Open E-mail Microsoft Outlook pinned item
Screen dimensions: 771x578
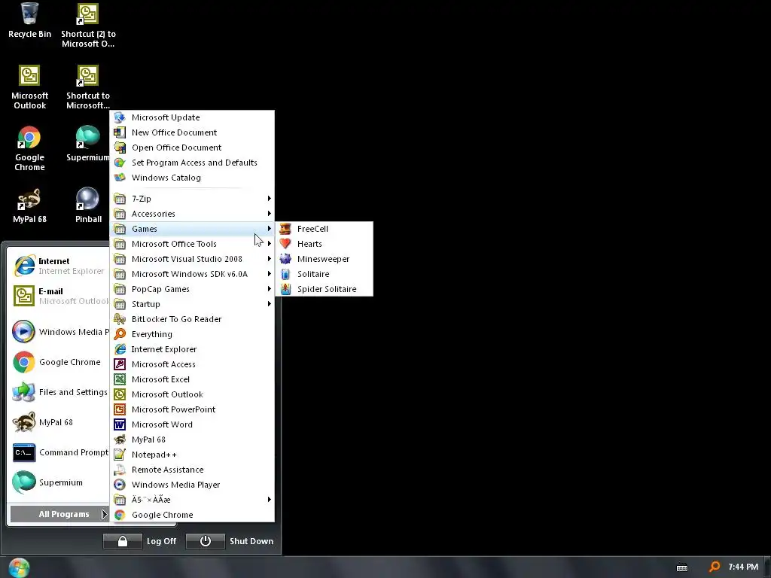pos(59,296)
